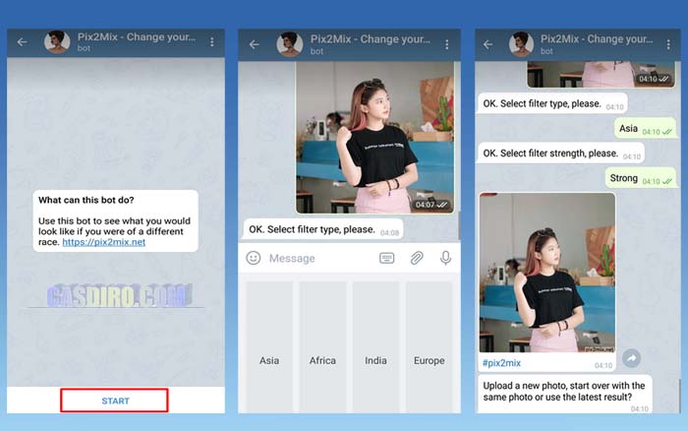
Task: Select the sent 'Asia' message bubble
Action: pos(645,128)
